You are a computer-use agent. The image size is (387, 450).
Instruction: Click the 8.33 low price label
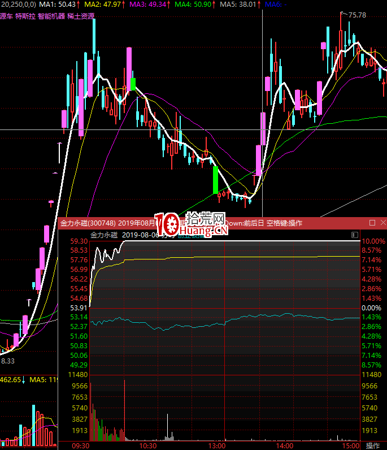click(7, 361)
